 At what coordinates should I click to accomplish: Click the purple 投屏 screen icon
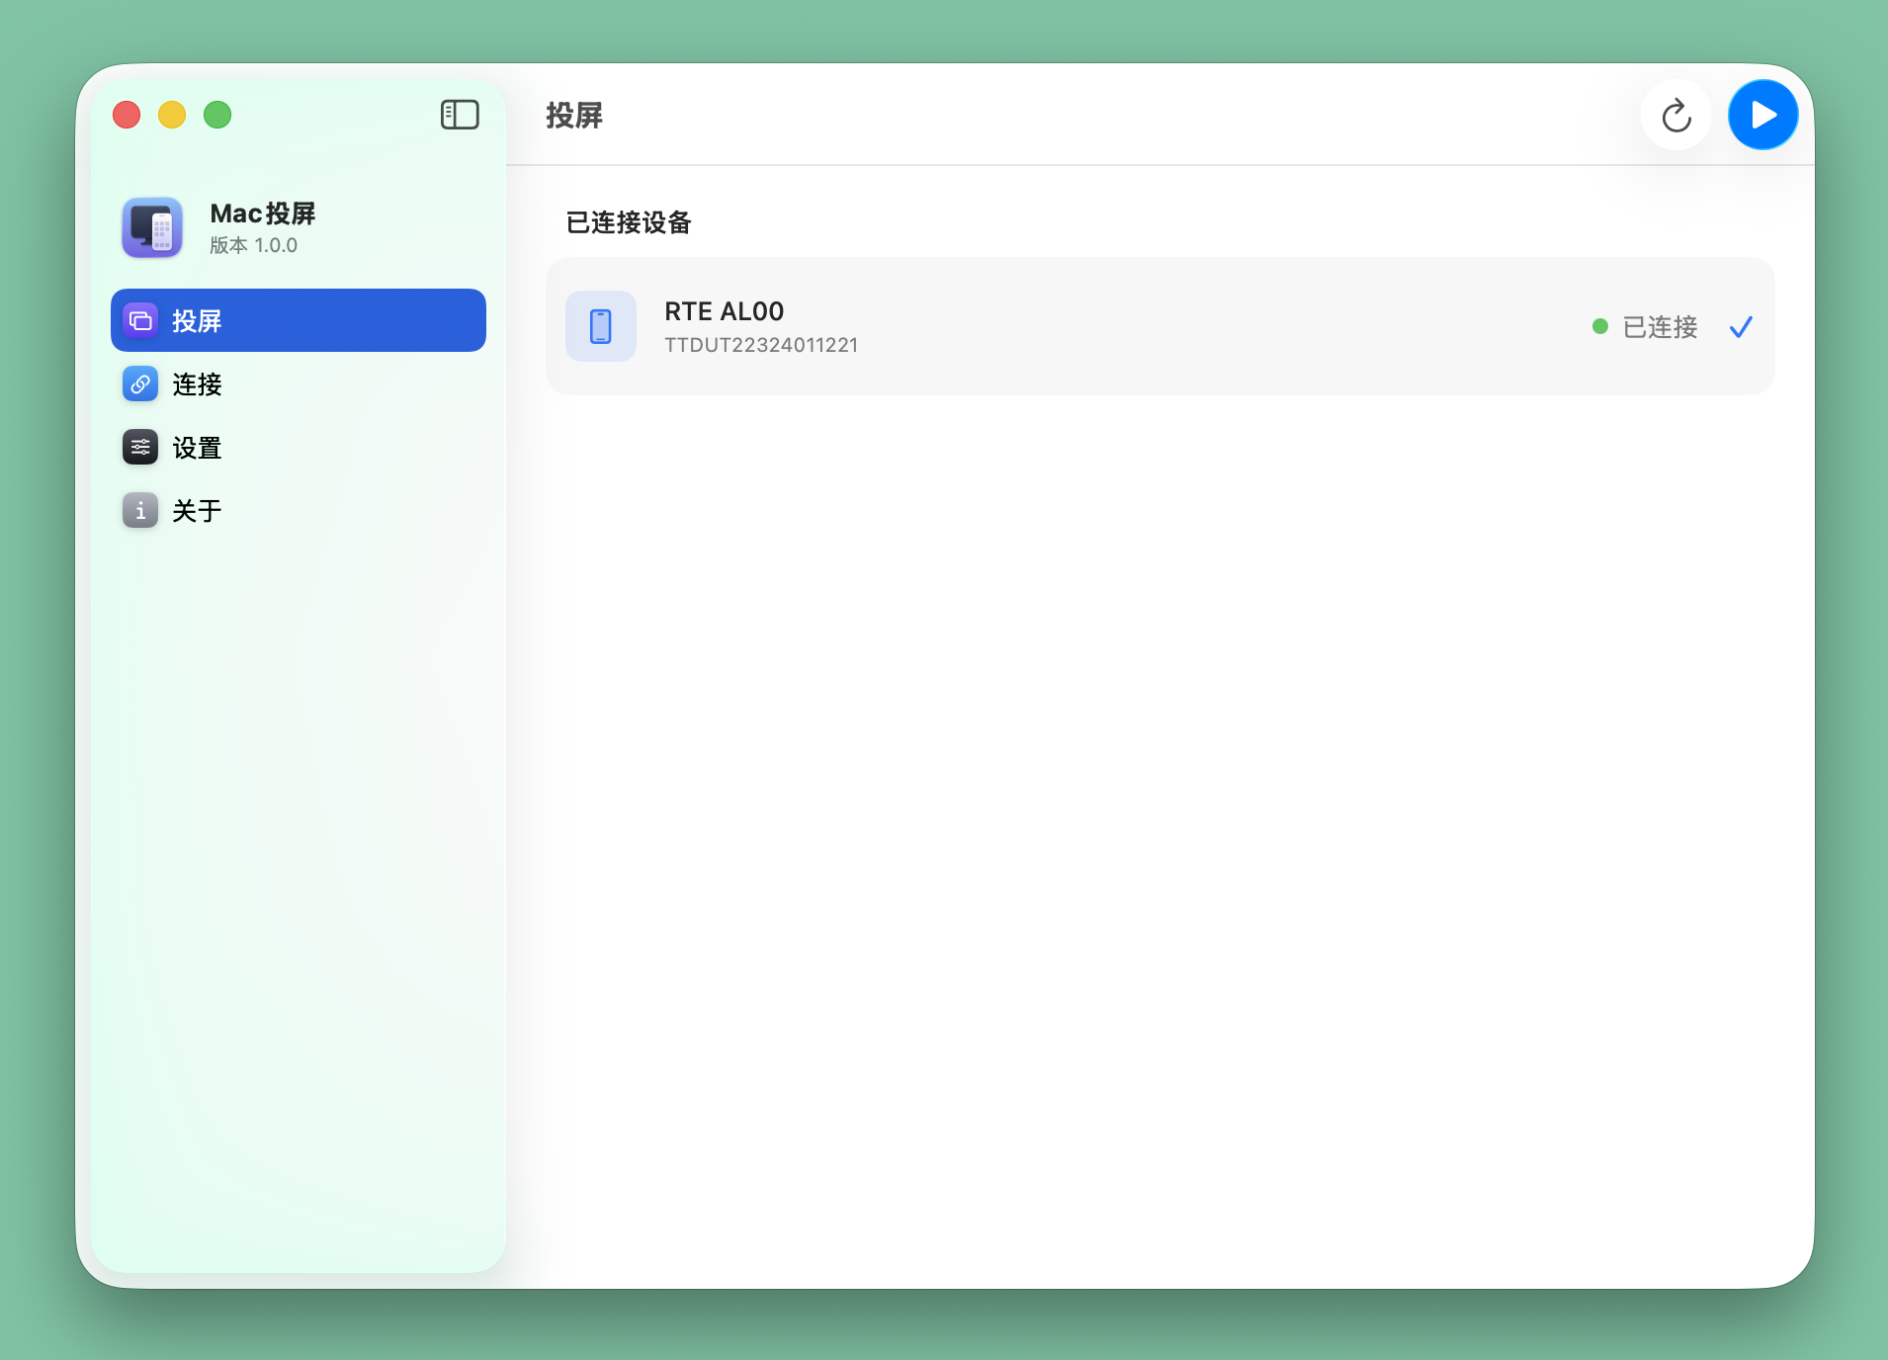(x=140, y=320)
